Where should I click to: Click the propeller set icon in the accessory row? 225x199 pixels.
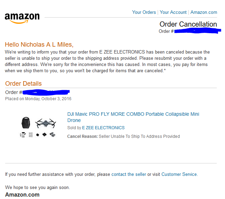[31, 135]
